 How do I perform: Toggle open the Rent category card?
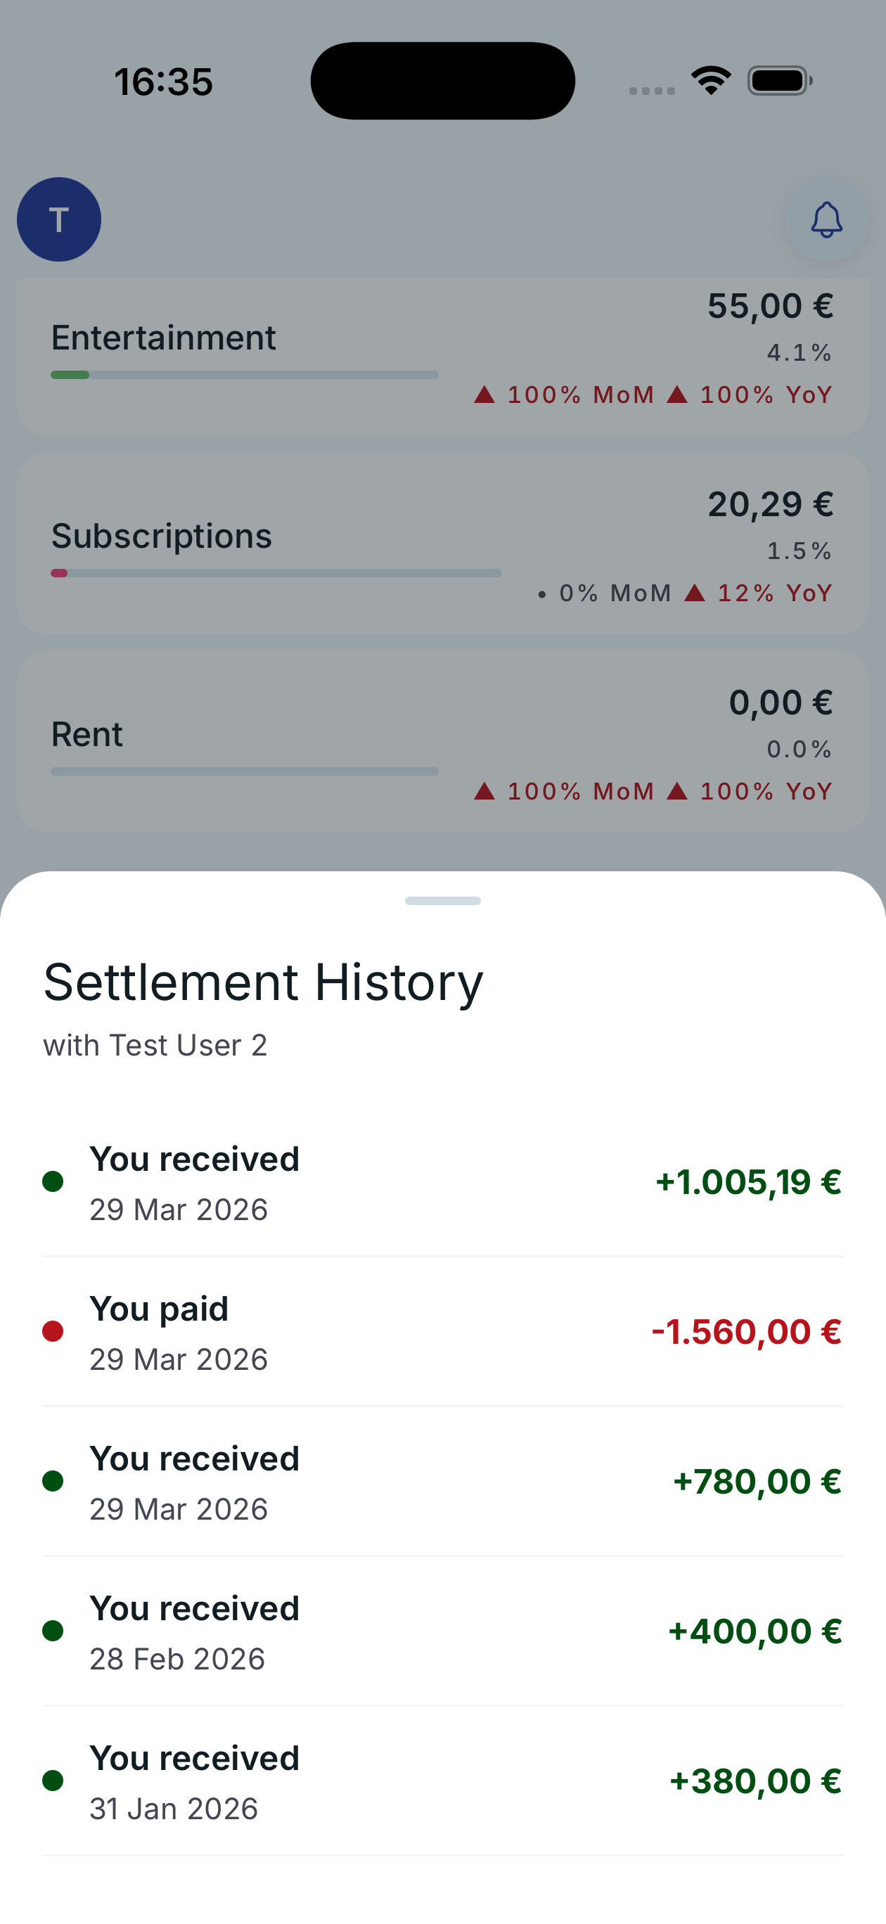point(443,739)
